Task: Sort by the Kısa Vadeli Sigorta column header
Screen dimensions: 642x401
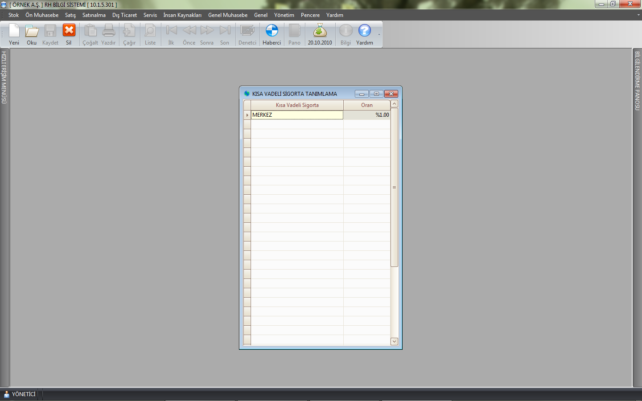Action: pos(297,105)
